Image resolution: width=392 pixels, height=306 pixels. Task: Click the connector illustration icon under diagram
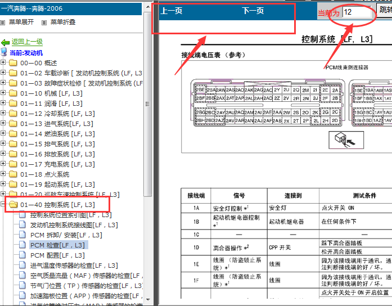click(x=346, y=140)
